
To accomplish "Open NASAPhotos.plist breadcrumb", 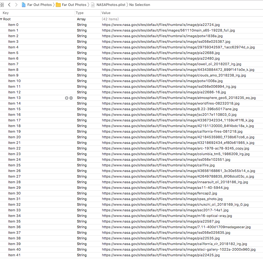I will pos(111,5).
